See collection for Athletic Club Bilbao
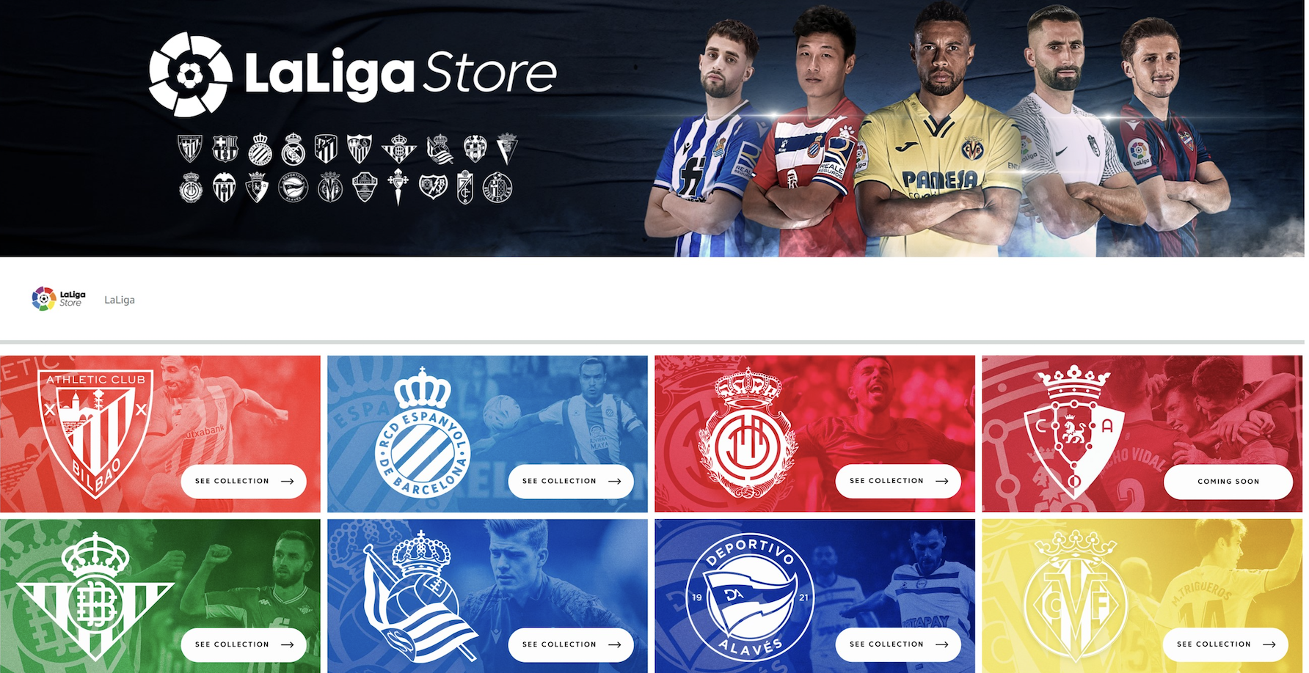This screenshot has width=1309, height=673. (244, 481)
